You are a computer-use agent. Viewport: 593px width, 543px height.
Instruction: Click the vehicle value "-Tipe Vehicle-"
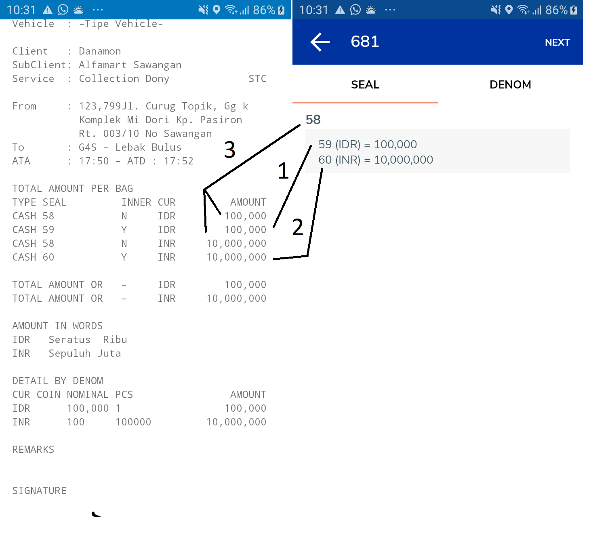121,24
